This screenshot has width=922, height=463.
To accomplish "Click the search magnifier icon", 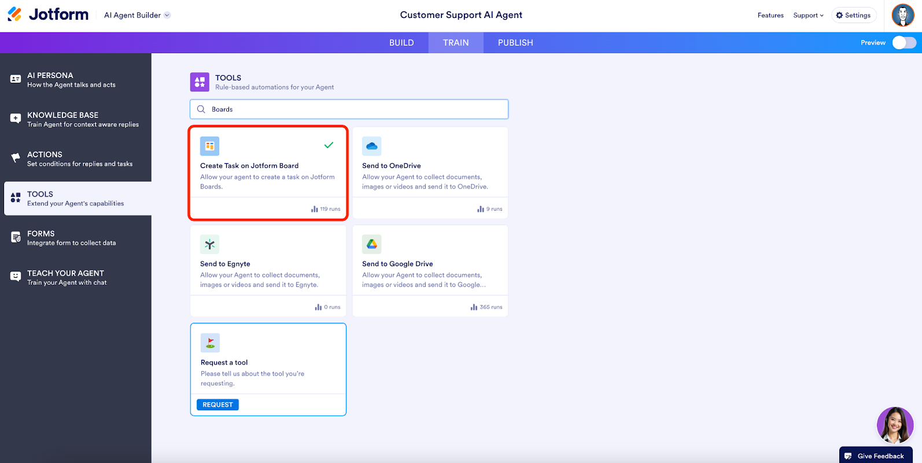I will (201, 109).
